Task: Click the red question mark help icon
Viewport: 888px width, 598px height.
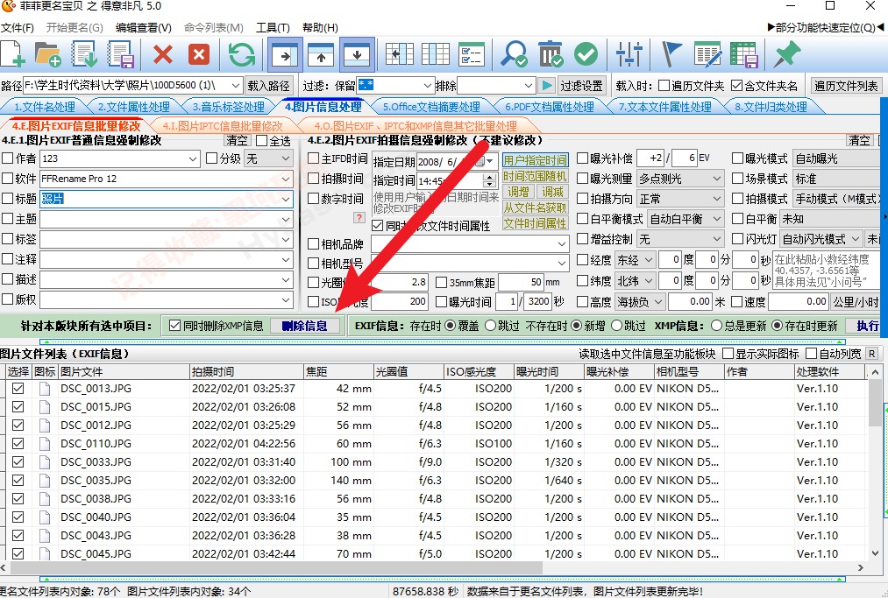Action: (359, 217)
